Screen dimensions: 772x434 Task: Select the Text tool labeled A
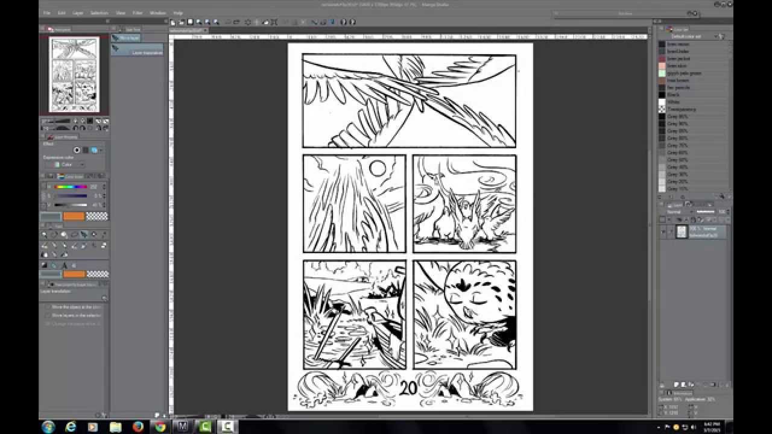click(63, 265)
